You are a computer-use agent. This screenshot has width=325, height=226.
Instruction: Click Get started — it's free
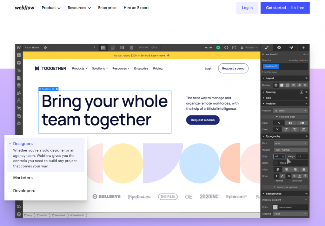[285, 8]
